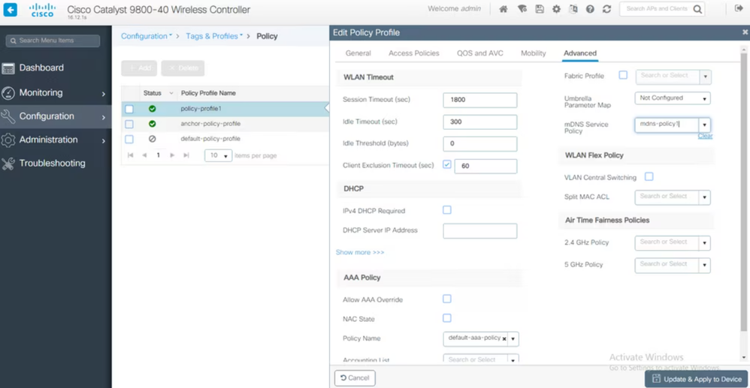Viewport: 750px width, 388px height.
Task: Click the refresh icon in top toolbar
Action: (x=607, y=9)
